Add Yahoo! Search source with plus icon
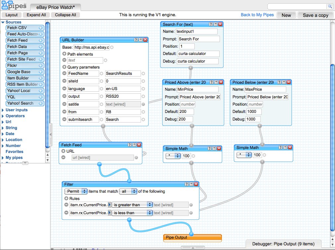 [40, 103]
